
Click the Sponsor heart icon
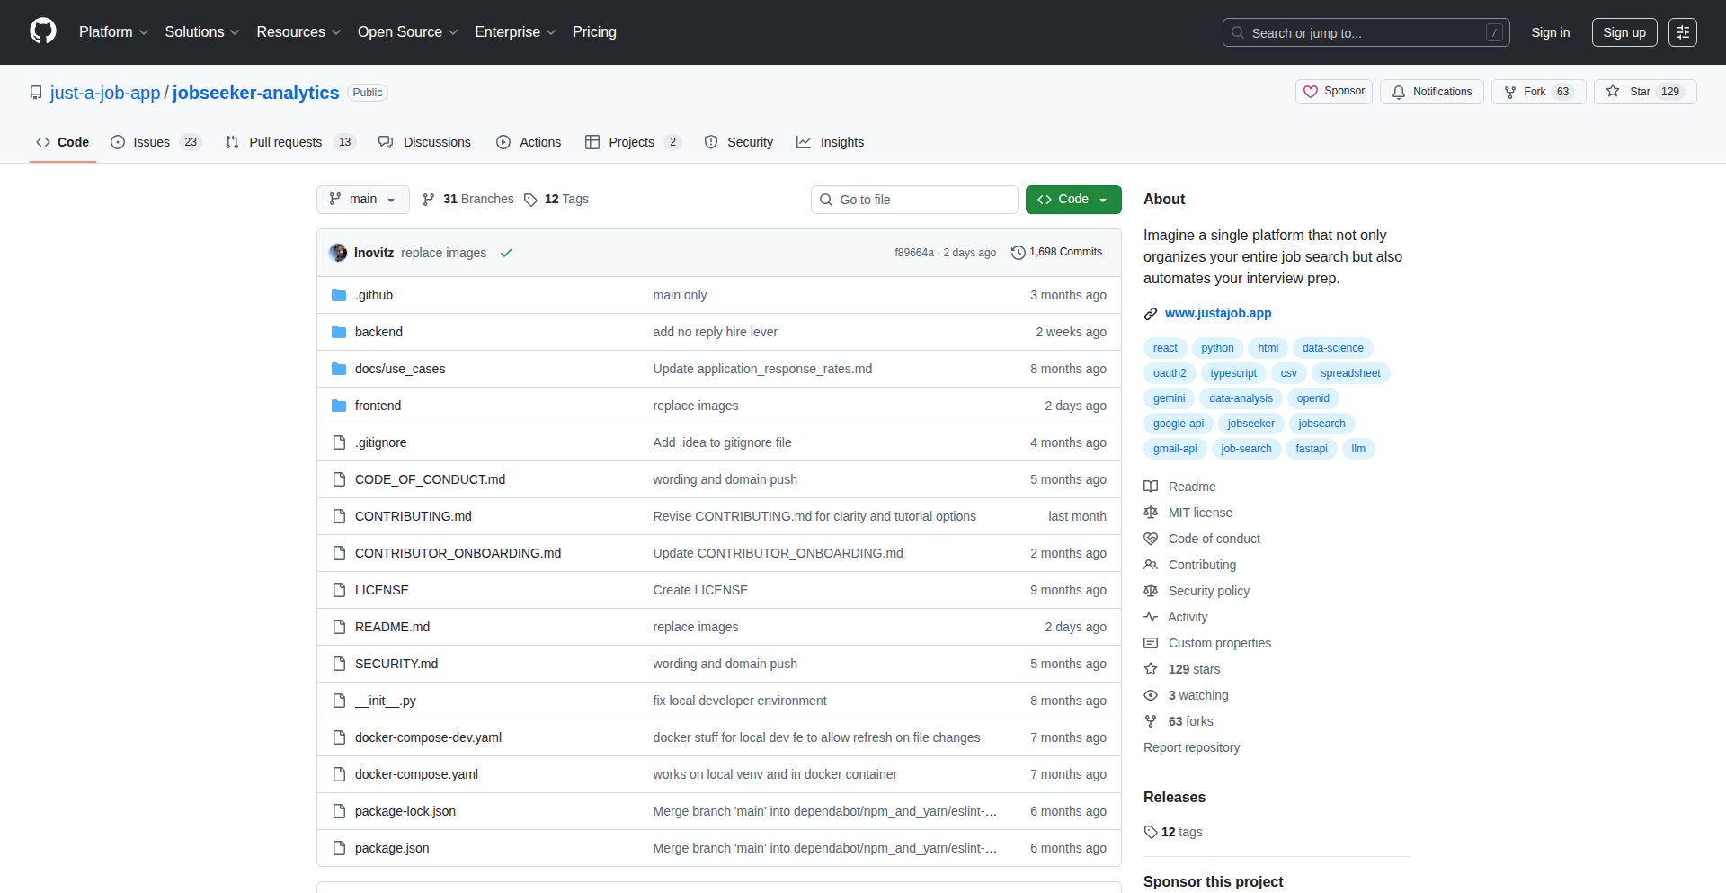point(1312,91)
